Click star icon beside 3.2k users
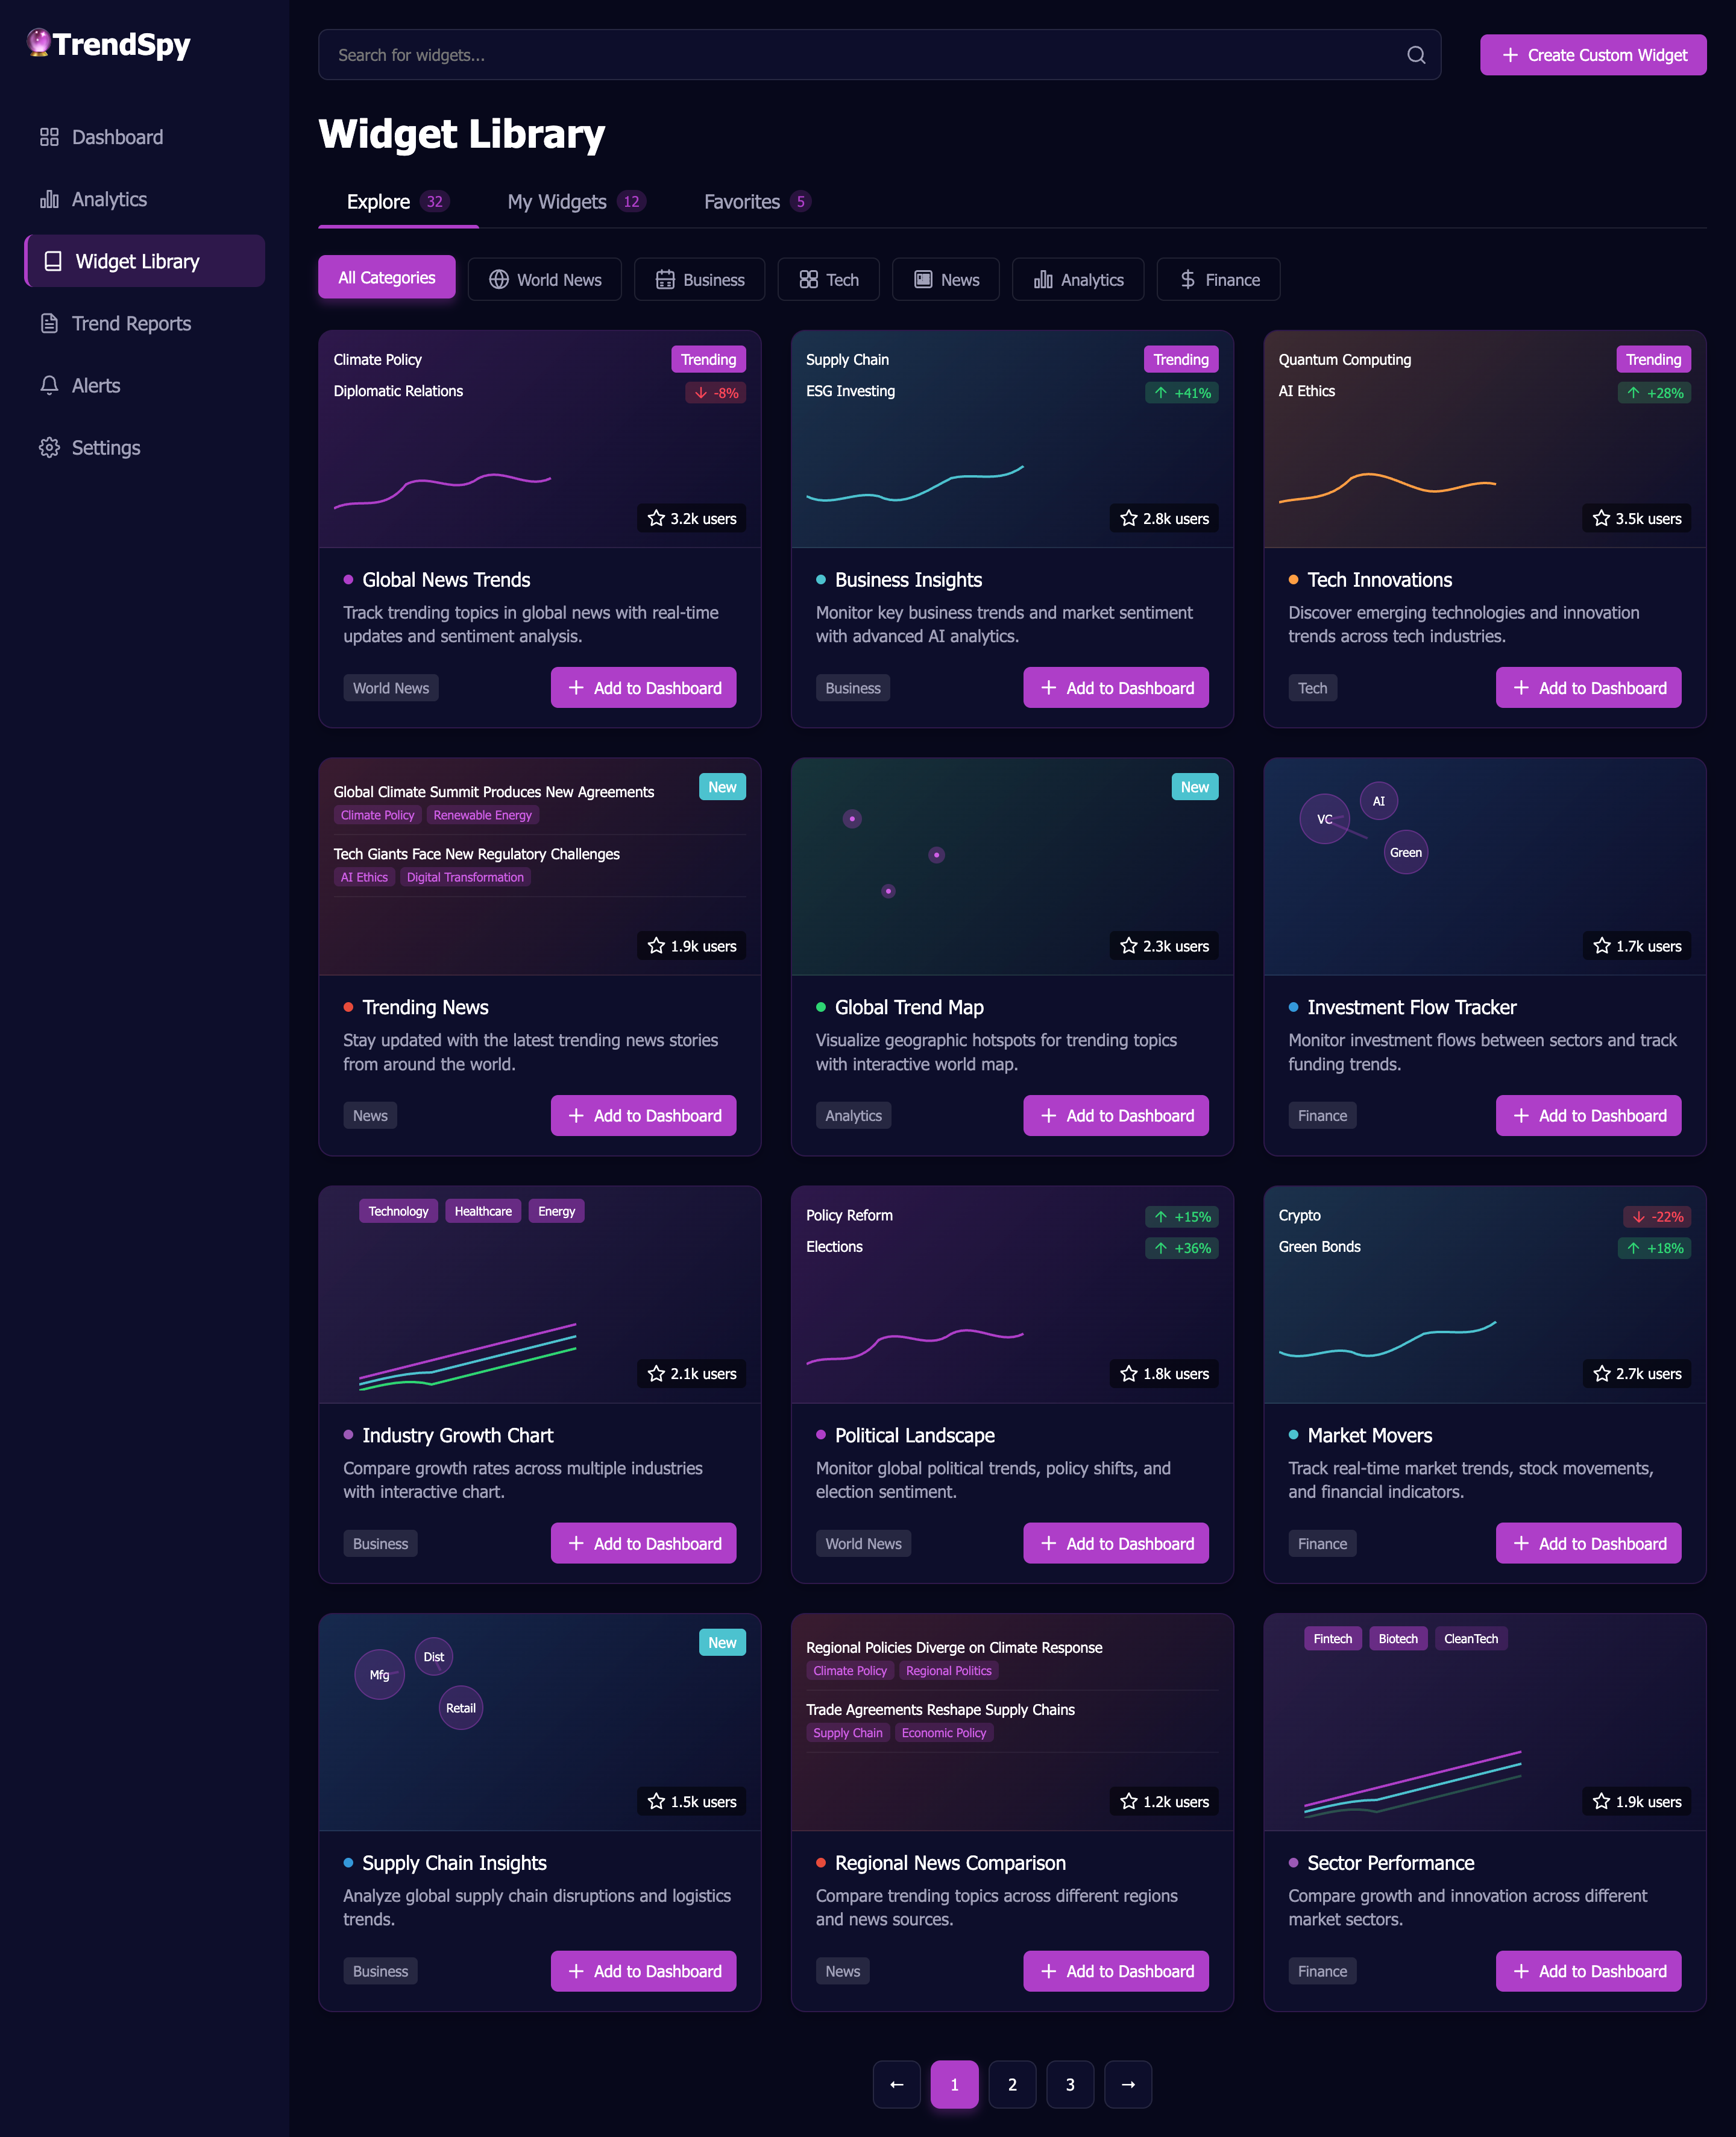The width and height of the screenshot is (1736, 2137). pyautogui.click(x=656, y=518)
